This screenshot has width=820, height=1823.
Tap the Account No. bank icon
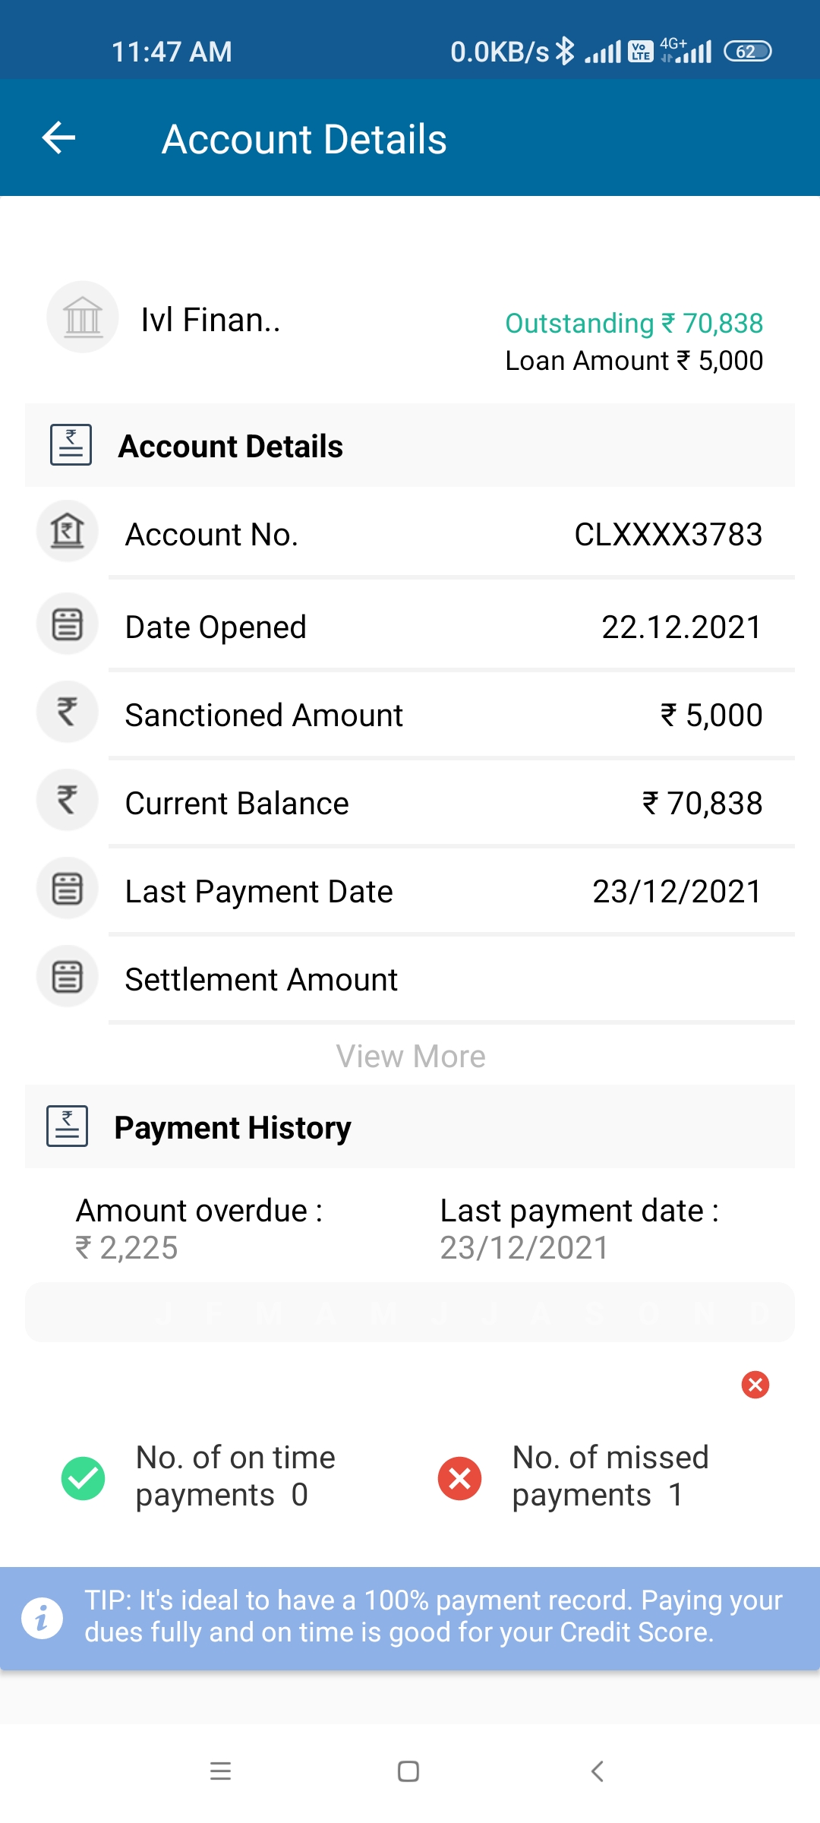coord(68,531)
